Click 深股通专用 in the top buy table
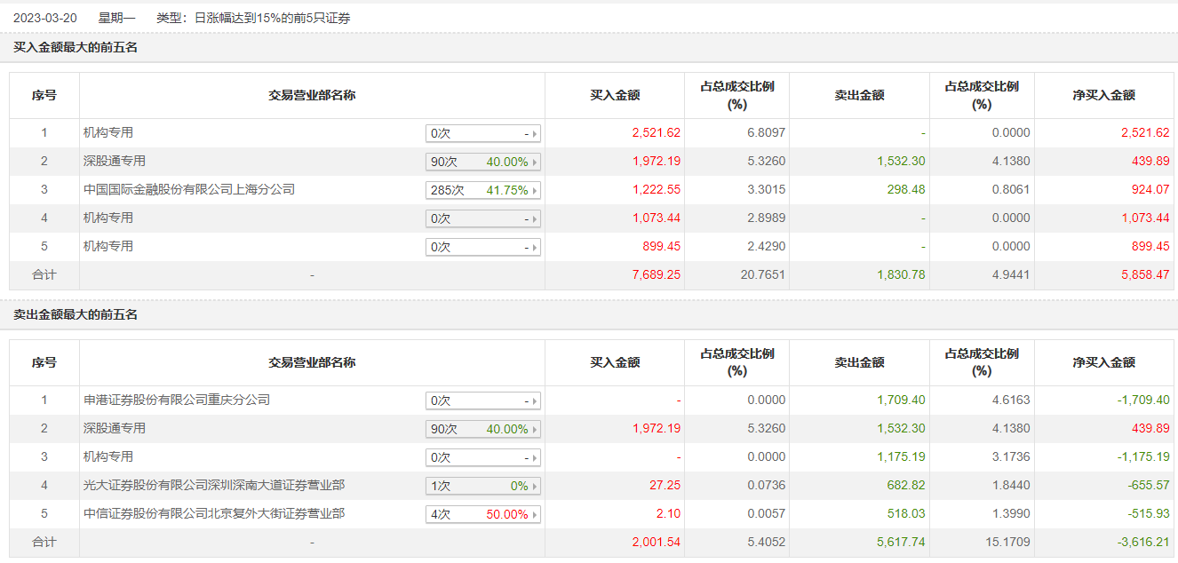The image size is (1178, 563). 115,161
